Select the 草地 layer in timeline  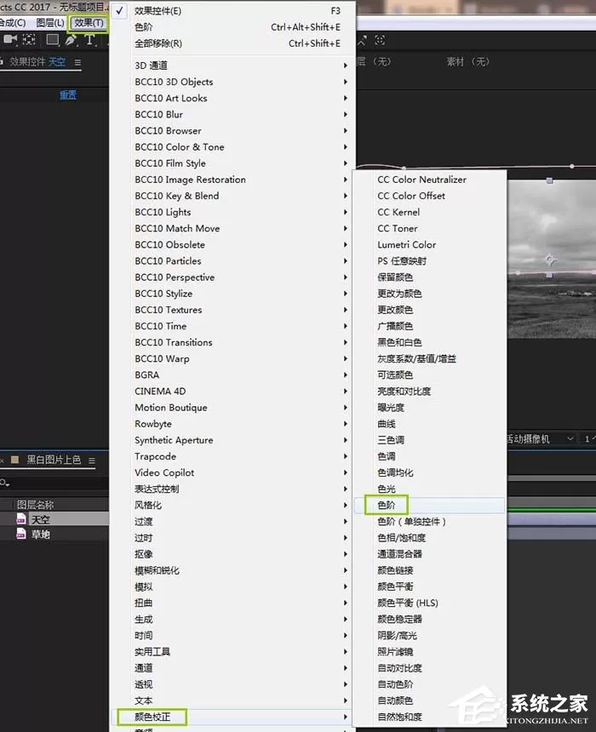coord(54,534)
